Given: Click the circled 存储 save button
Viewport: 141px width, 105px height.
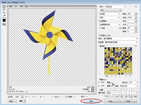Looking at the screenshot, I should pos(91,101).
